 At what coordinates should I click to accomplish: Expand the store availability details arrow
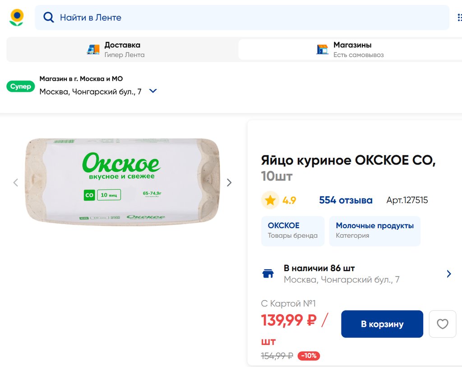pyautogui.click(x=448, y=274)
